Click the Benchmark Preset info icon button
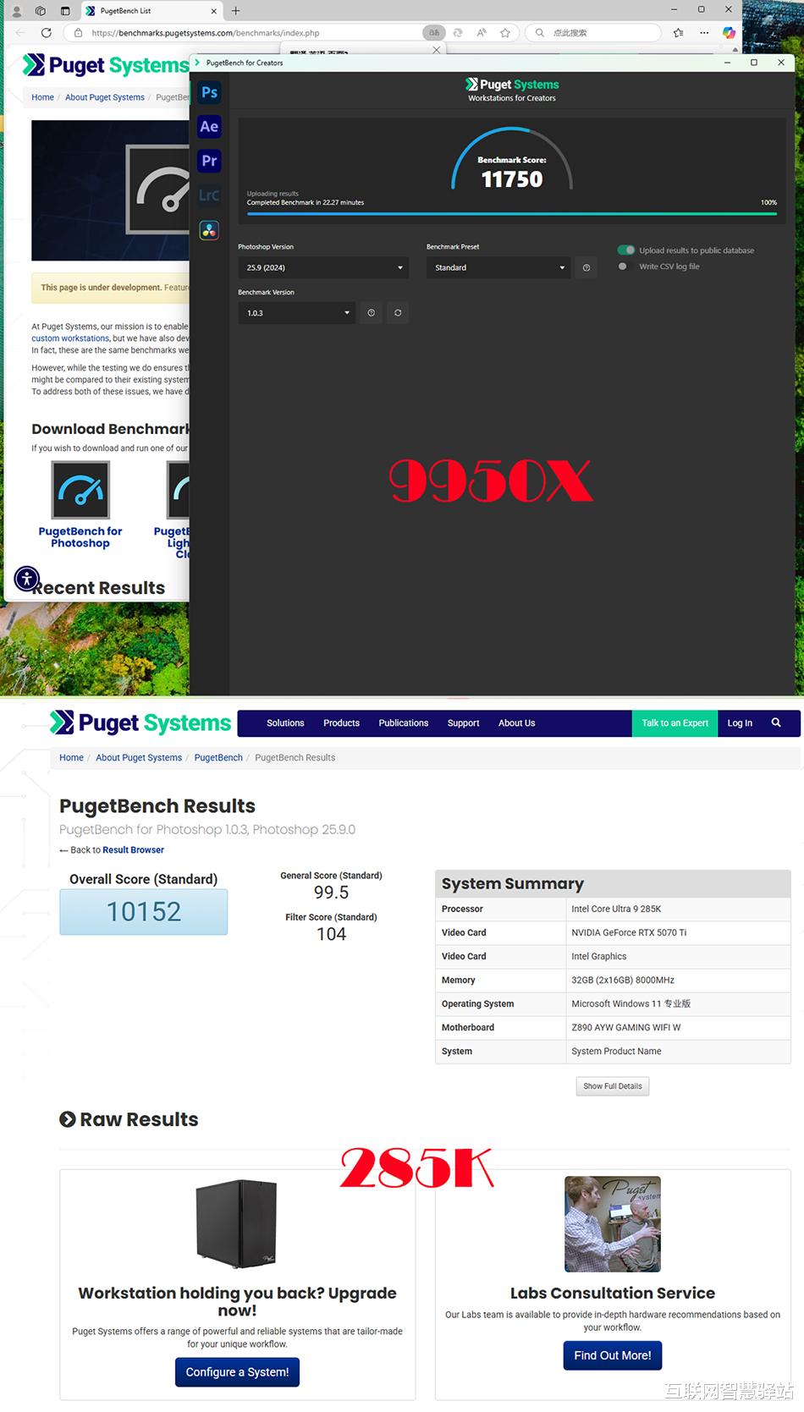This screenshot has height=1412, width=804. click(x=586, y=267)
